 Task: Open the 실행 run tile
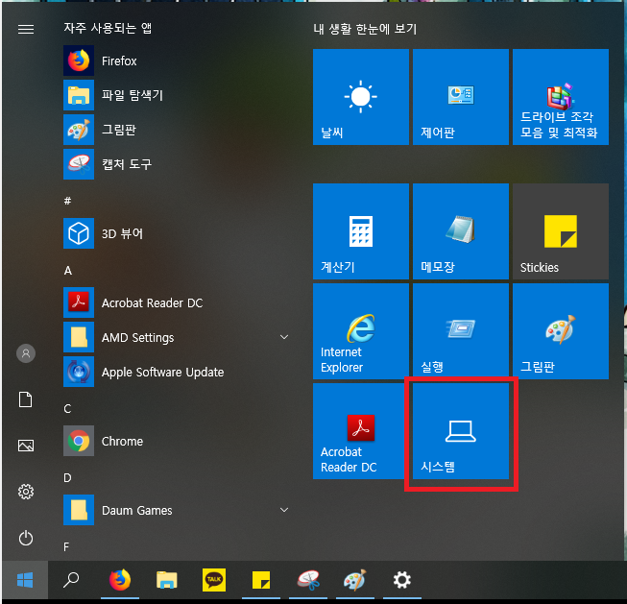(x=461, y=331)
